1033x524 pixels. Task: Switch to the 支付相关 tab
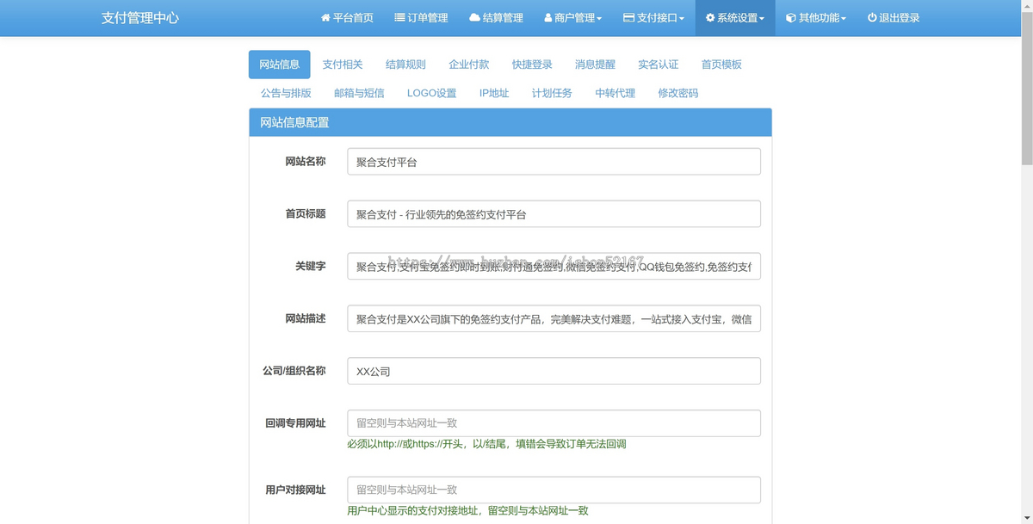343,65
